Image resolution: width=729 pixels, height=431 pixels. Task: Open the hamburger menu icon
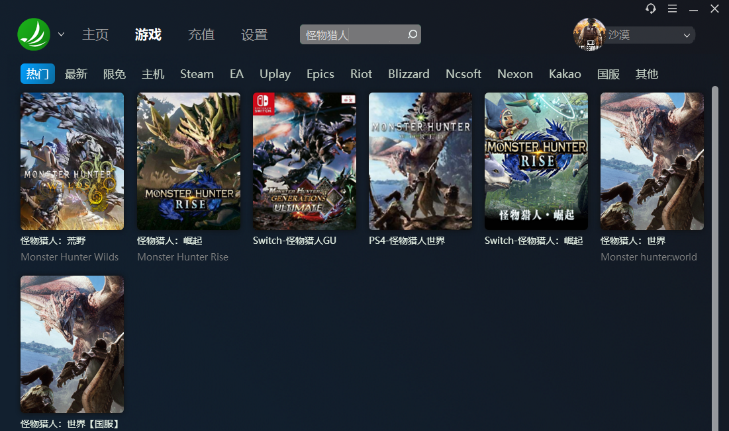(672, 9)
